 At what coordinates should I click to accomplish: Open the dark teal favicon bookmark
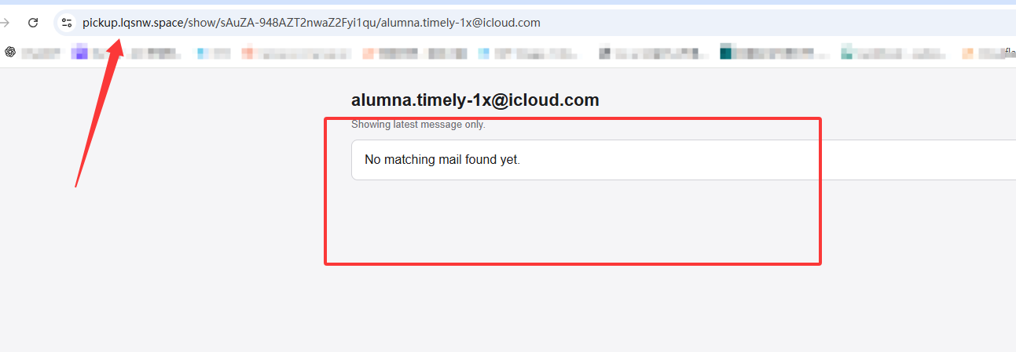(725, 53)
